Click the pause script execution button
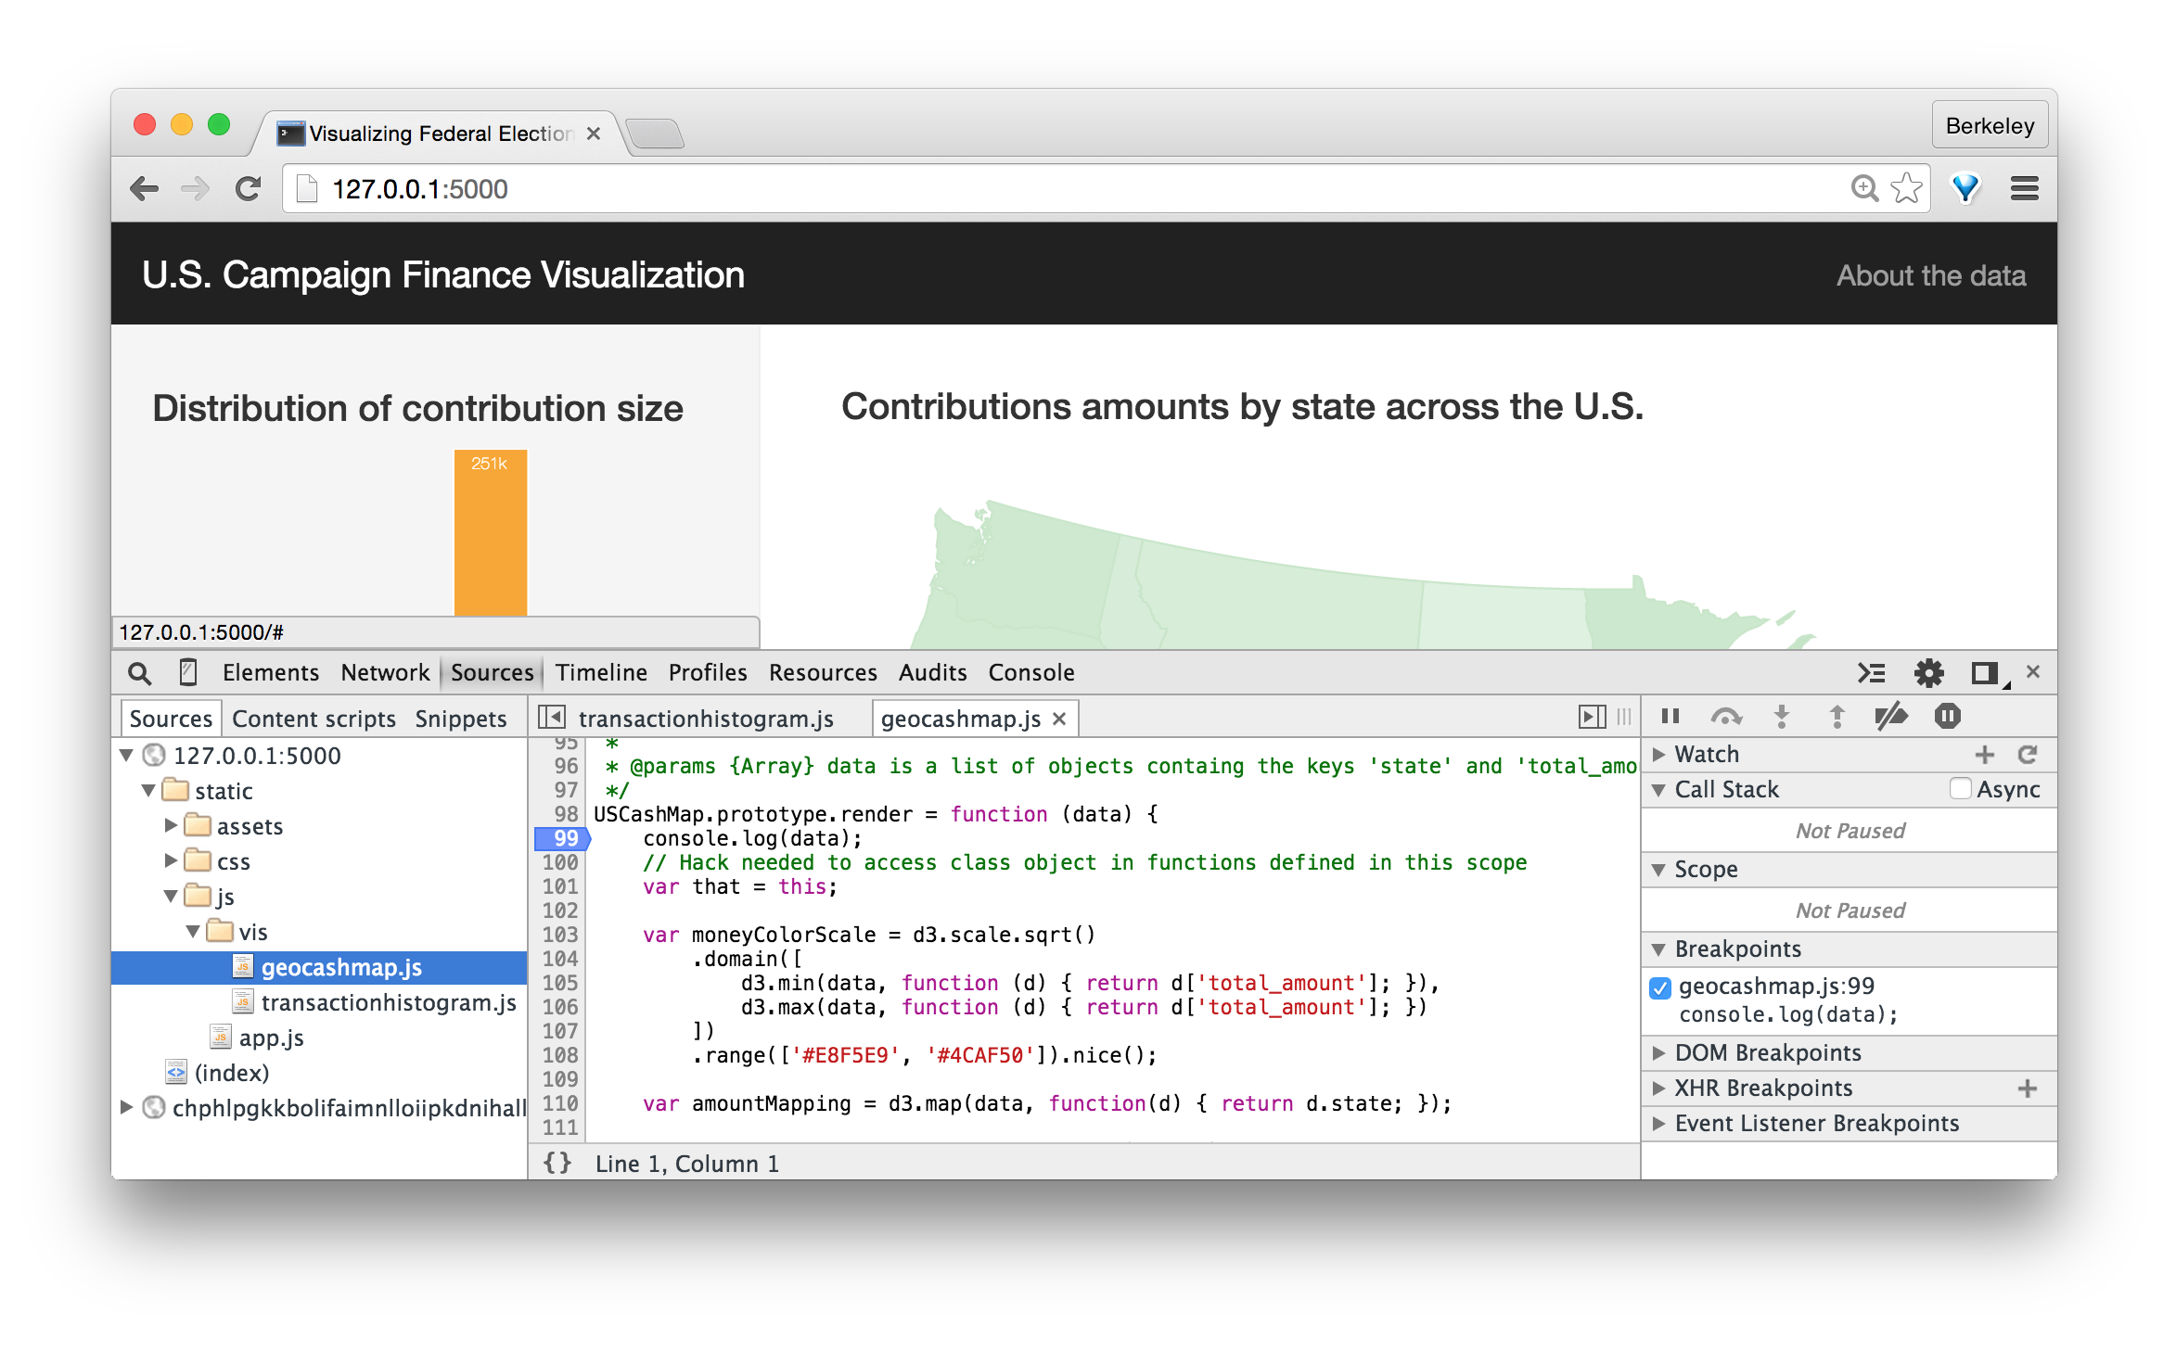Viewport: 2176px width, 1350px height. [x=1670, y=717]
